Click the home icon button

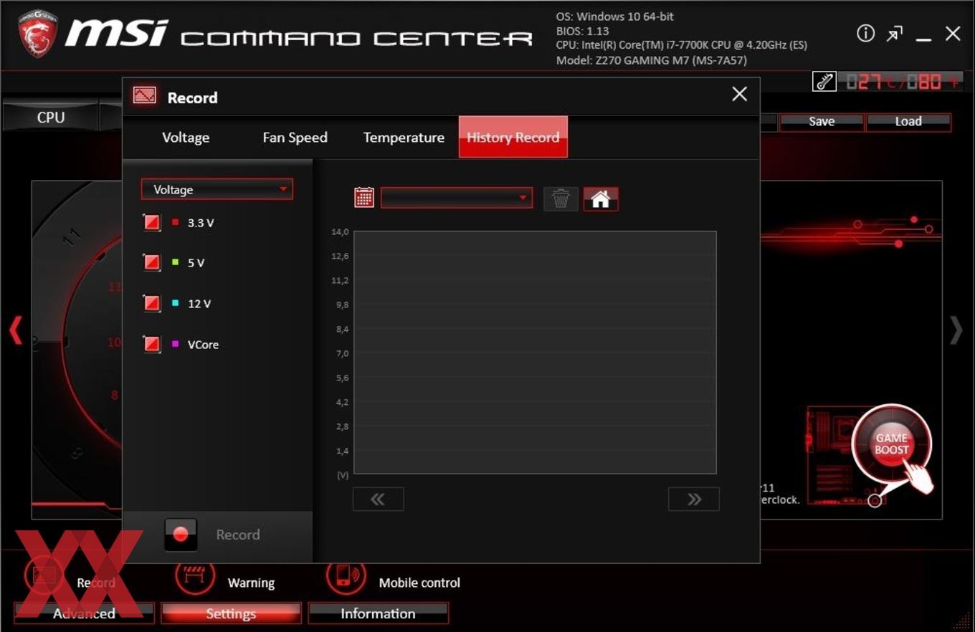coord(601,198)
